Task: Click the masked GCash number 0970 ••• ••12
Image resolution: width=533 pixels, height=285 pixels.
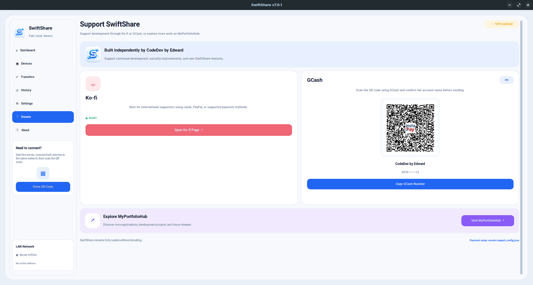Action: tap(410, 172)
